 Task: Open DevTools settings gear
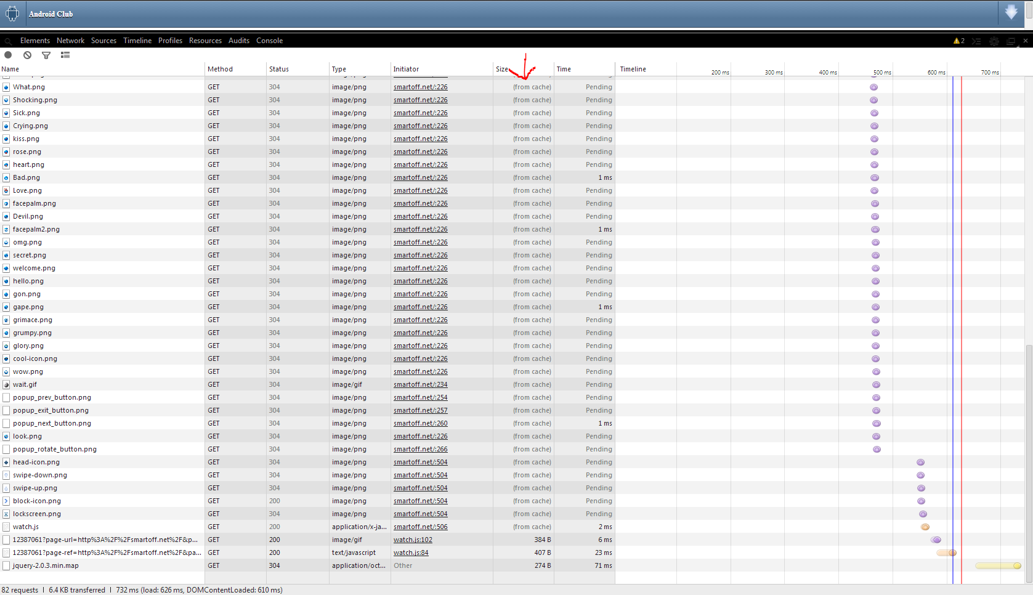point(994,41)
